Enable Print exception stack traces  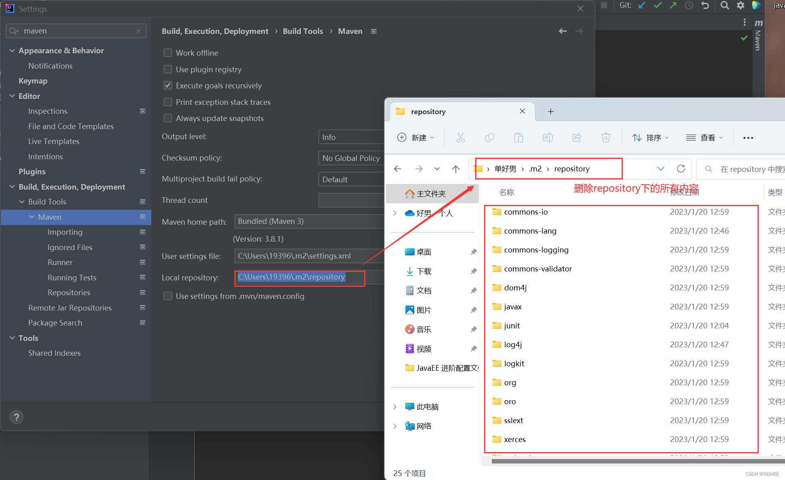point(168,102)
